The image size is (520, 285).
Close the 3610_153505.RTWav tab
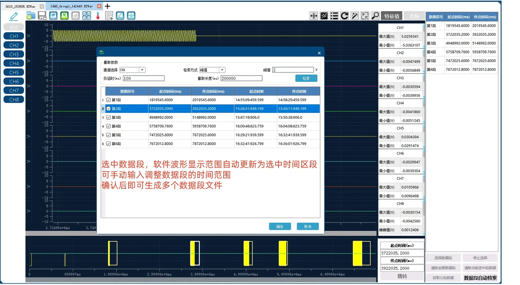pos(42,6)
